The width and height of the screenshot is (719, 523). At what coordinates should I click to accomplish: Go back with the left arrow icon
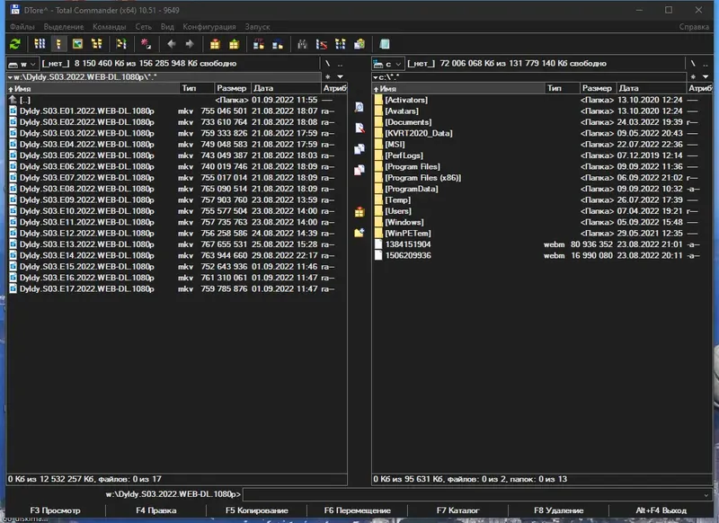(172, 44)
